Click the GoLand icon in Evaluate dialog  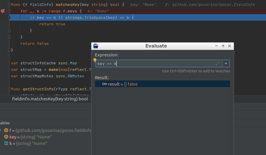(x=96, y=46)
